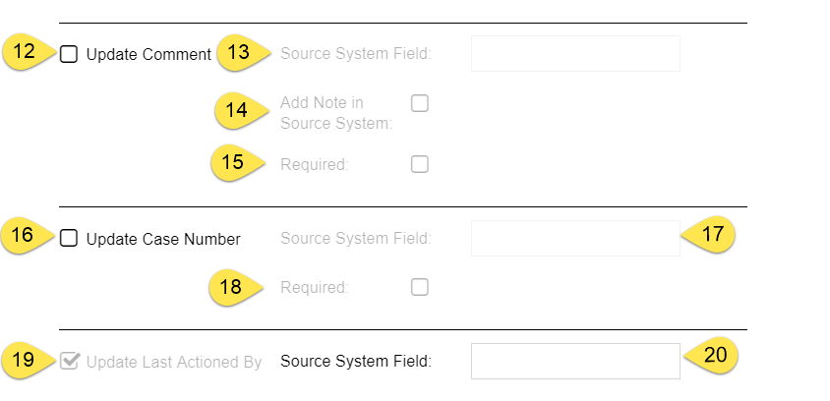Focus Source System Field input for Case Number
The image size is (830, 401).
575,238
